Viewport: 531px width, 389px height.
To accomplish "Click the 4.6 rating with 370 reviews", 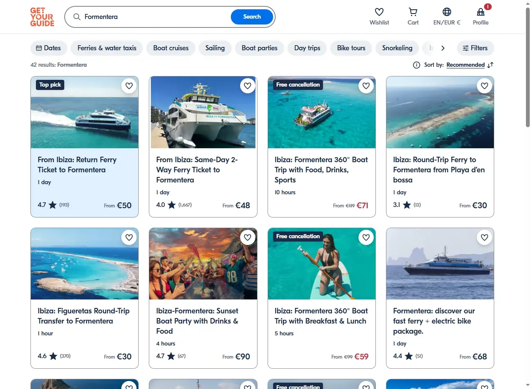I will [x=54, y=356].
